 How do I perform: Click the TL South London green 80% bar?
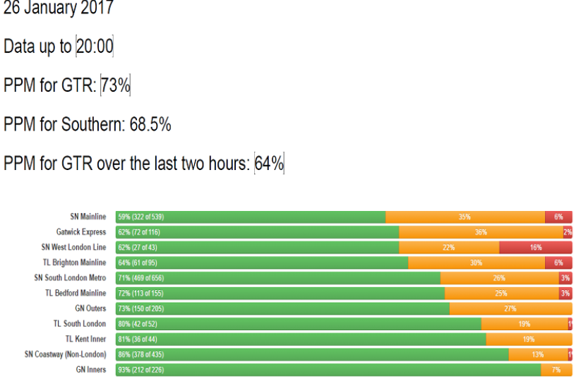click(299, 324)
